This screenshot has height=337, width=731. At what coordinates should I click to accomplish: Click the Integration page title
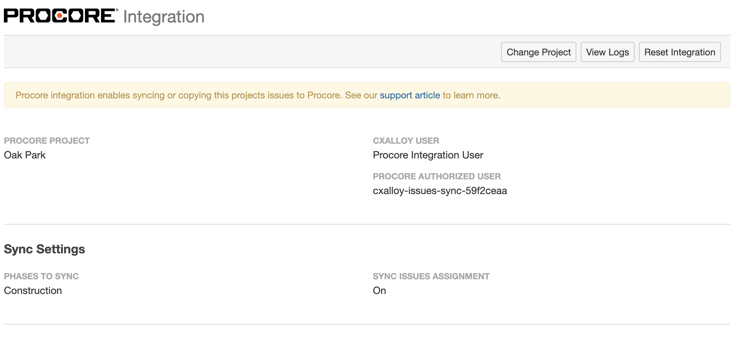[x=164, y=17]
